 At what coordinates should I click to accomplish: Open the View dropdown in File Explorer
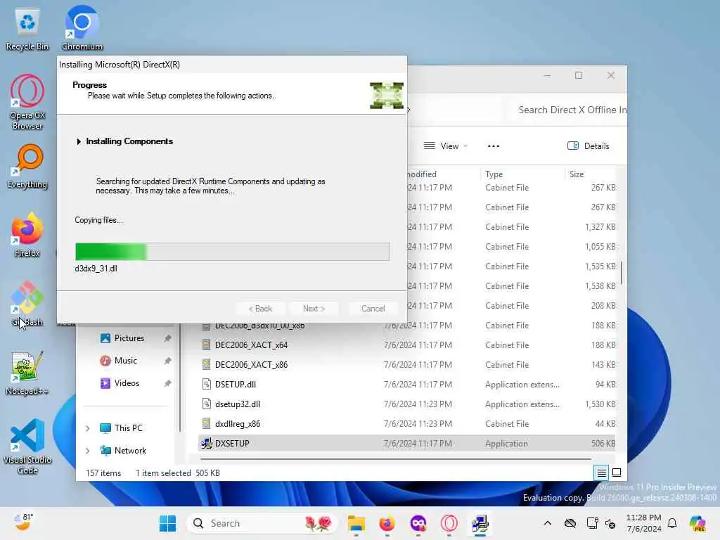click(445, 146)
